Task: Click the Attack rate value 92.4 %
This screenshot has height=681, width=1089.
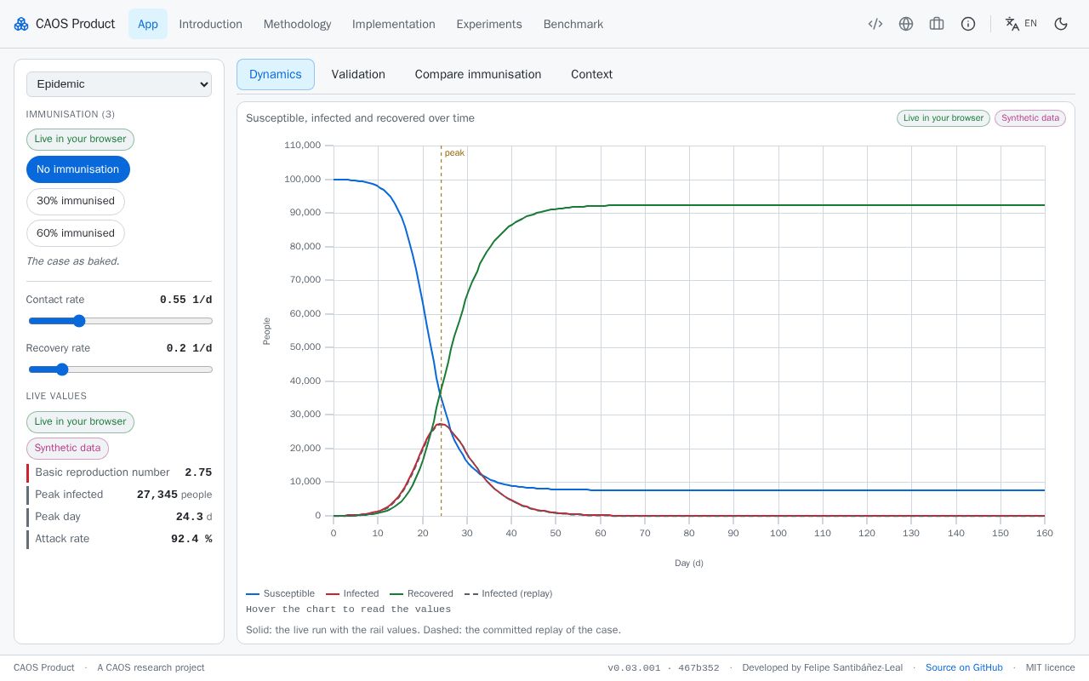Action: 191,539
